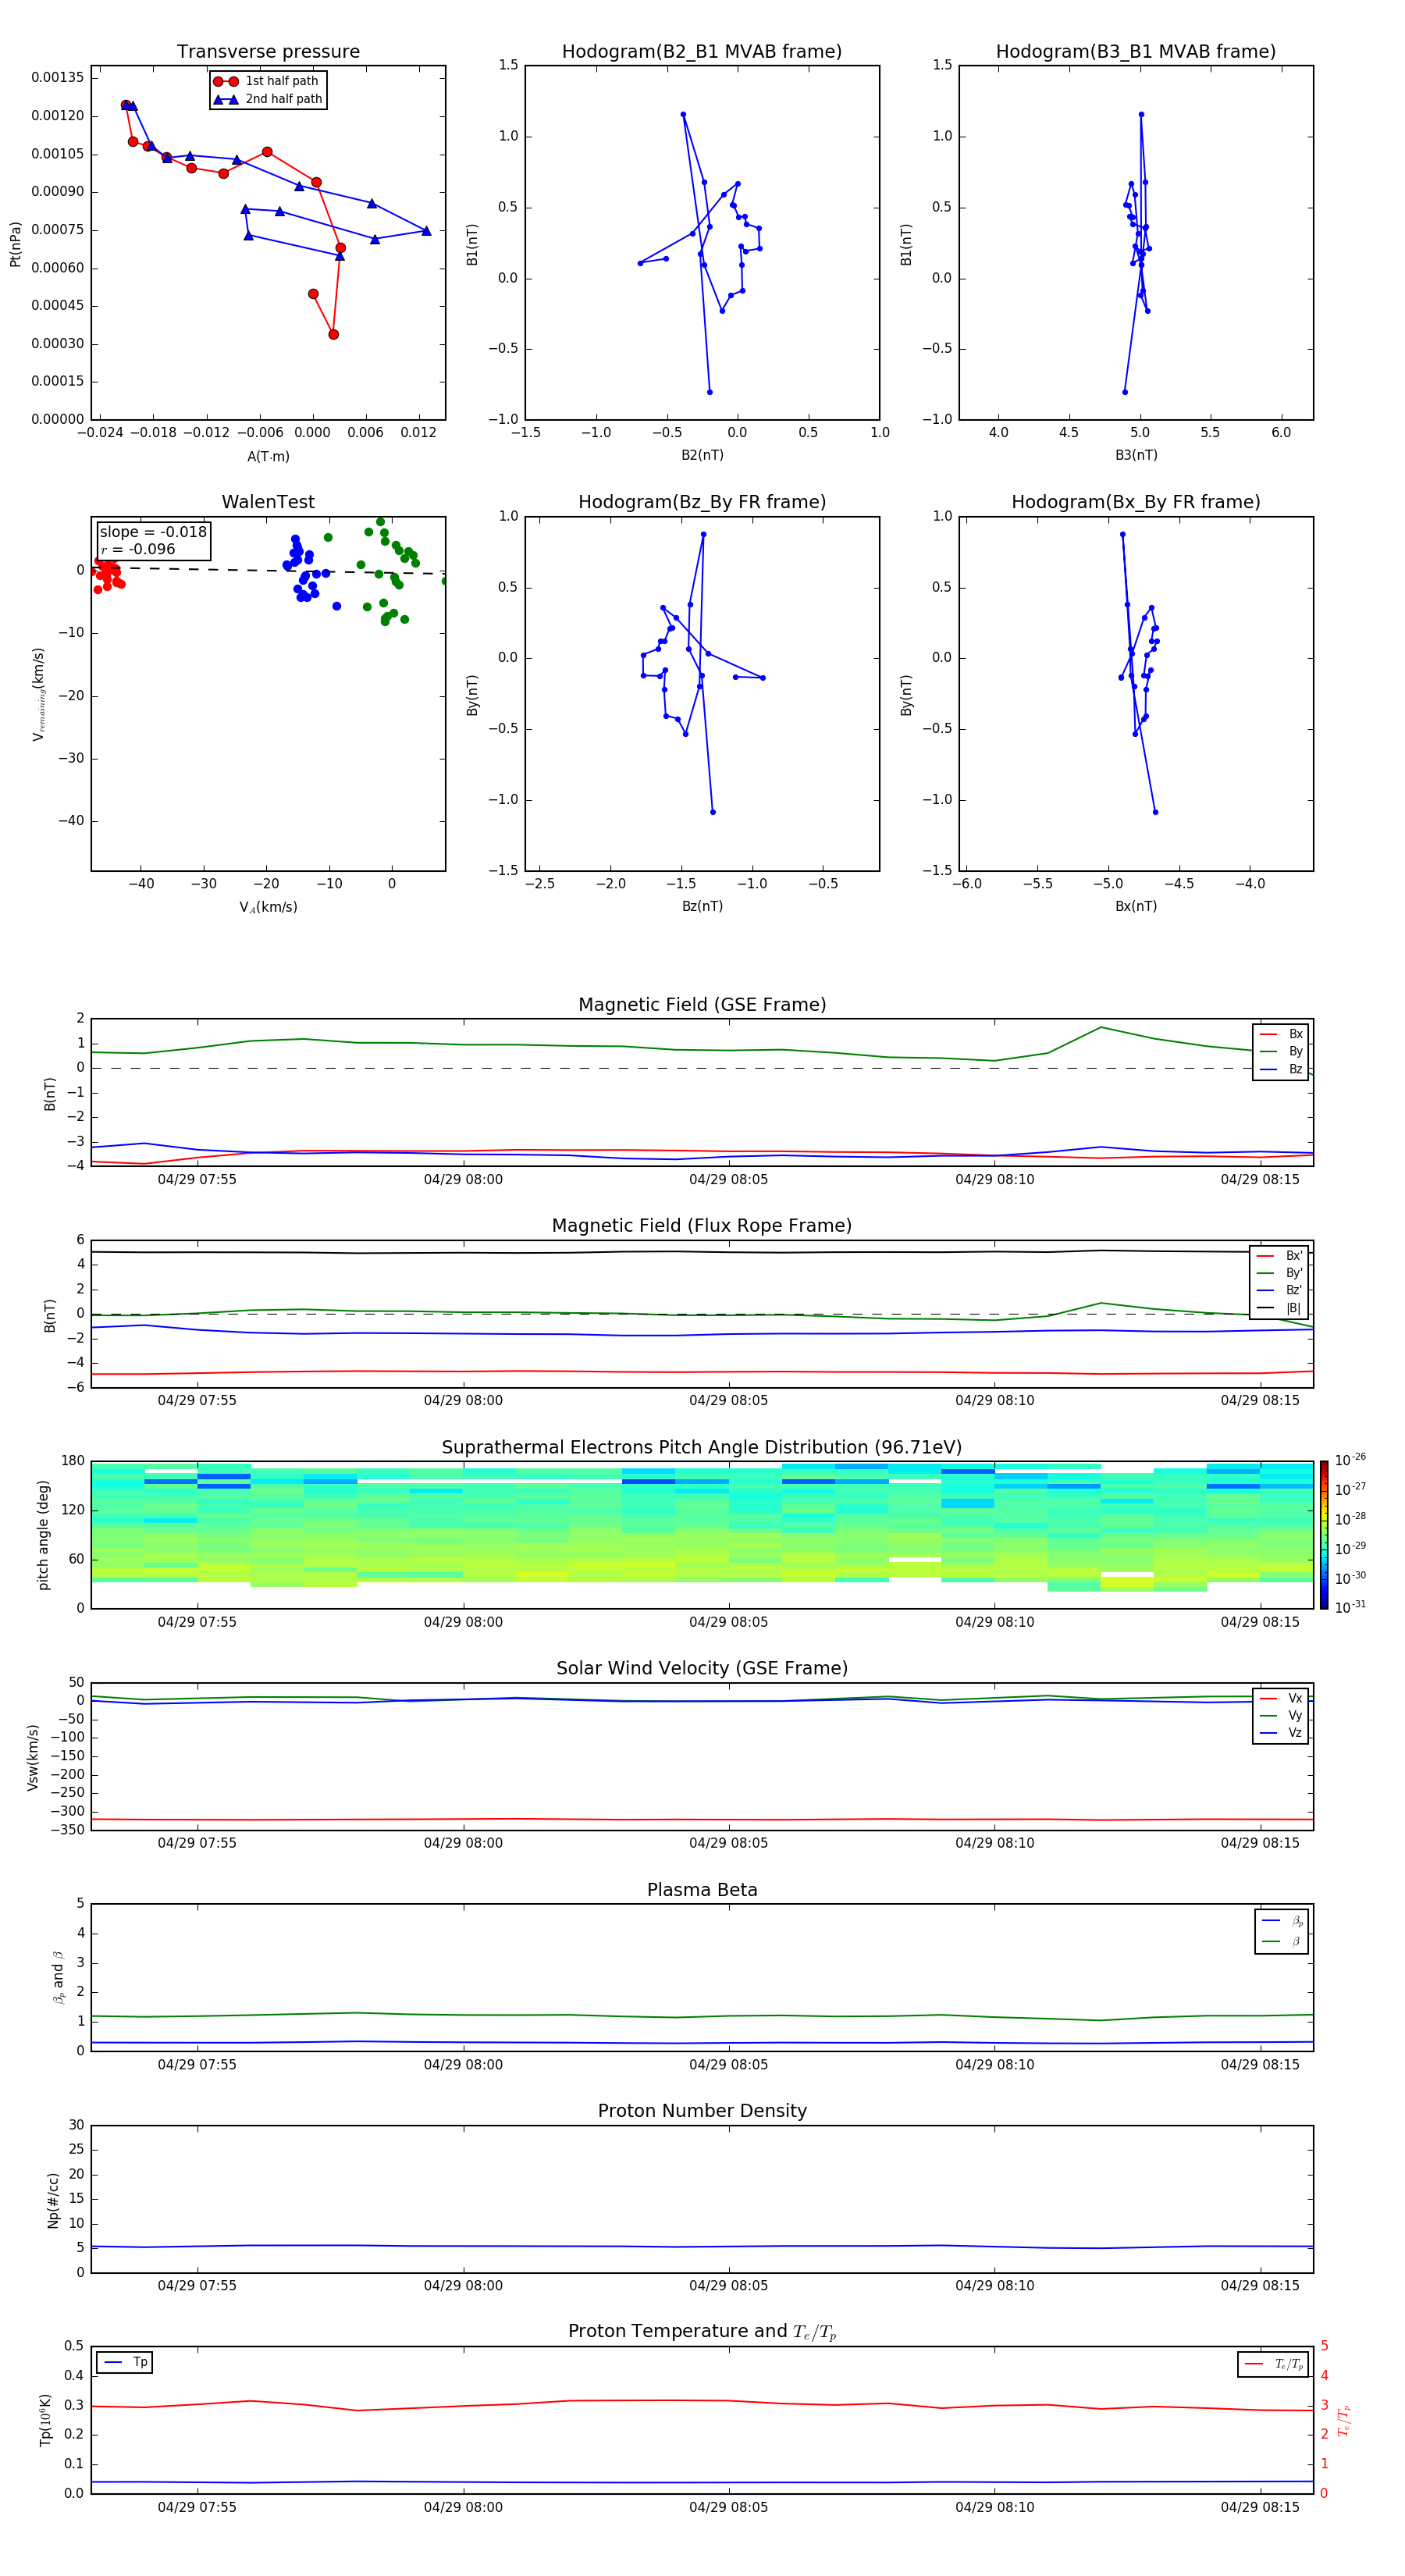This screenshot has width=1405, height=2576.
Task: Click the "B3(nT)" x-axis label
Action: pyautogui.click(x=1136, y=455)
